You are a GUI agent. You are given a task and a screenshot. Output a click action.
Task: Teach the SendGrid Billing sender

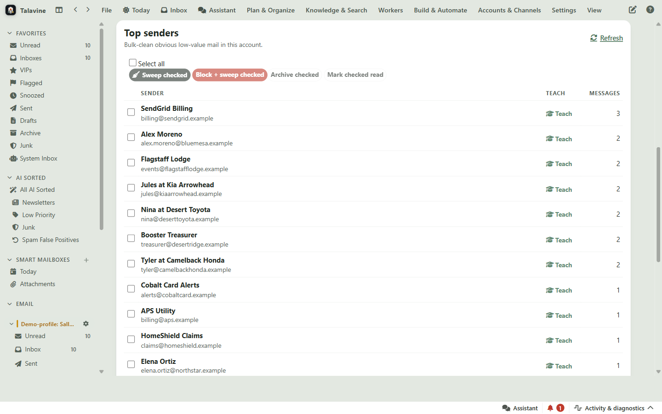[559, 114]
